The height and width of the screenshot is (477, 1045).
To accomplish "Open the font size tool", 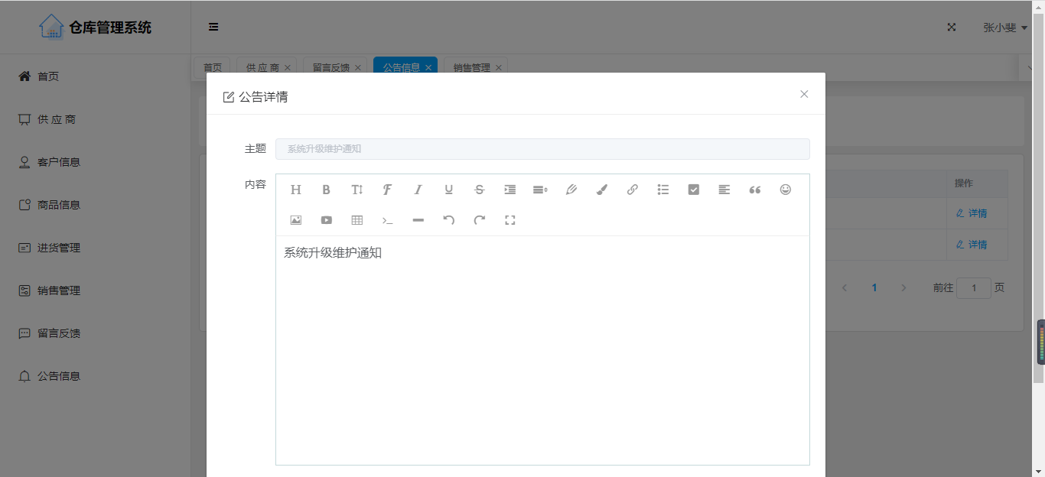I will pyautogui.click(x=357, y=190).
